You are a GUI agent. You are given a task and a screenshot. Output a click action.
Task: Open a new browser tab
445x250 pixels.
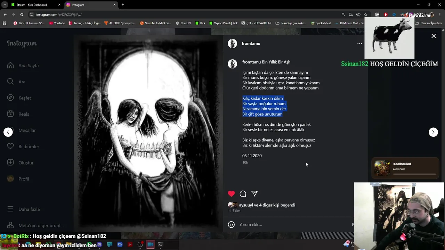click(x=123, y=5)
